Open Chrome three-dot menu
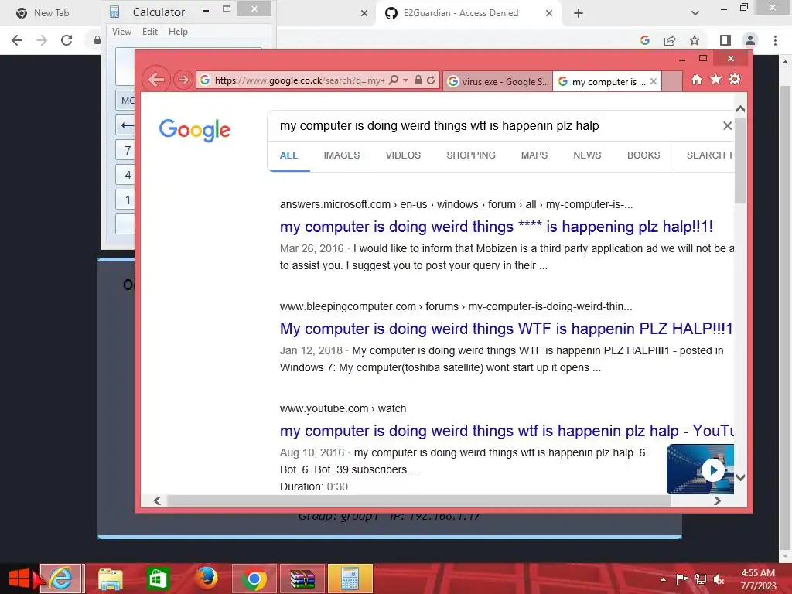 775,40
